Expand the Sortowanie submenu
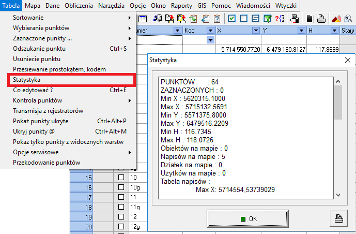The height and width of the screenshot is (234, 356). (x=68, y=18)
